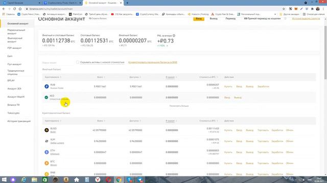The width and height of the screenshot is (327, 183).
Task: Click direct transfer to wallet option
Action: [262, 19]
